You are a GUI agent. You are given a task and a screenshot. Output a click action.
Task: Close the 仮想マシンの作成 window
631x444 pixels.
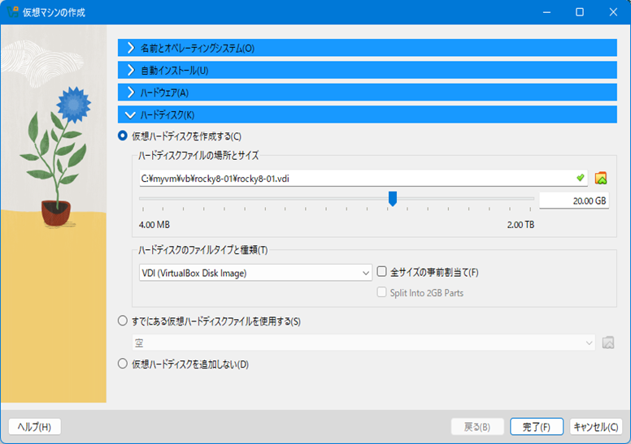613,12
